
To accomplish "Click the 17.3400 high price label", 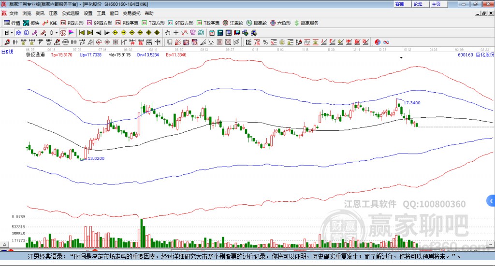I will click(412, 103).
